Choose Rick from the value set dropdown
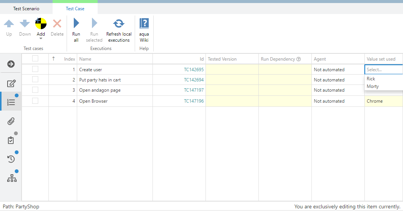This screenshot has width=403, height=211. coord(371,79)
